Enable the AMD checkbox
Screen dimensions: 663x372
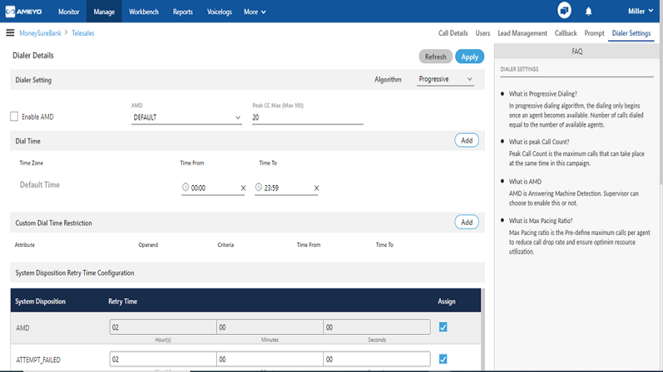14,117
